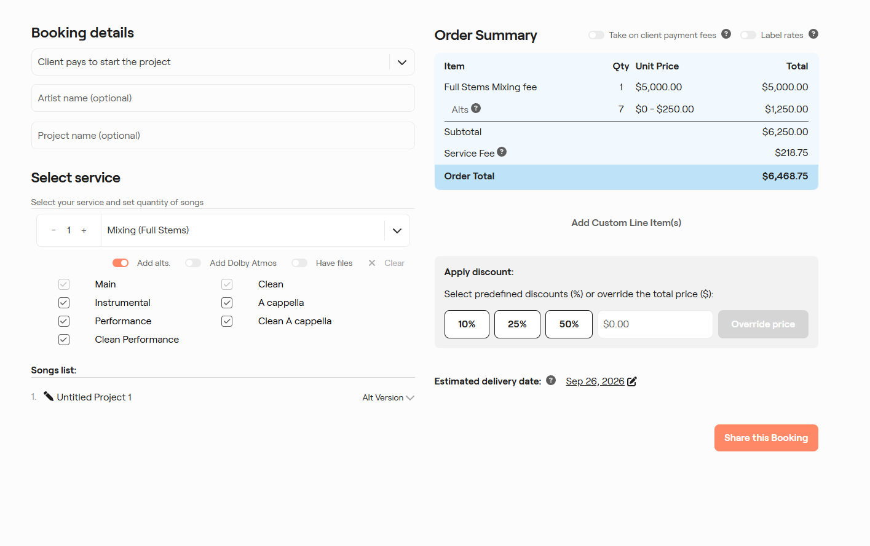Click the Service Fee $218.75 amount

pyautogui.click(x=791, y=153)
